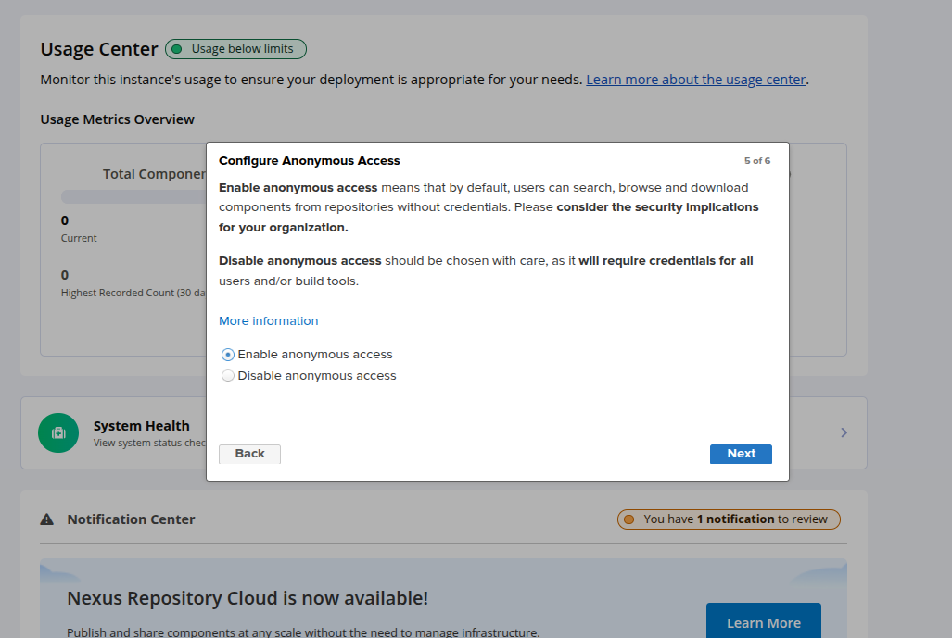
Task: Click the Usage Metrics Overview heading
Action: point(117,119)
